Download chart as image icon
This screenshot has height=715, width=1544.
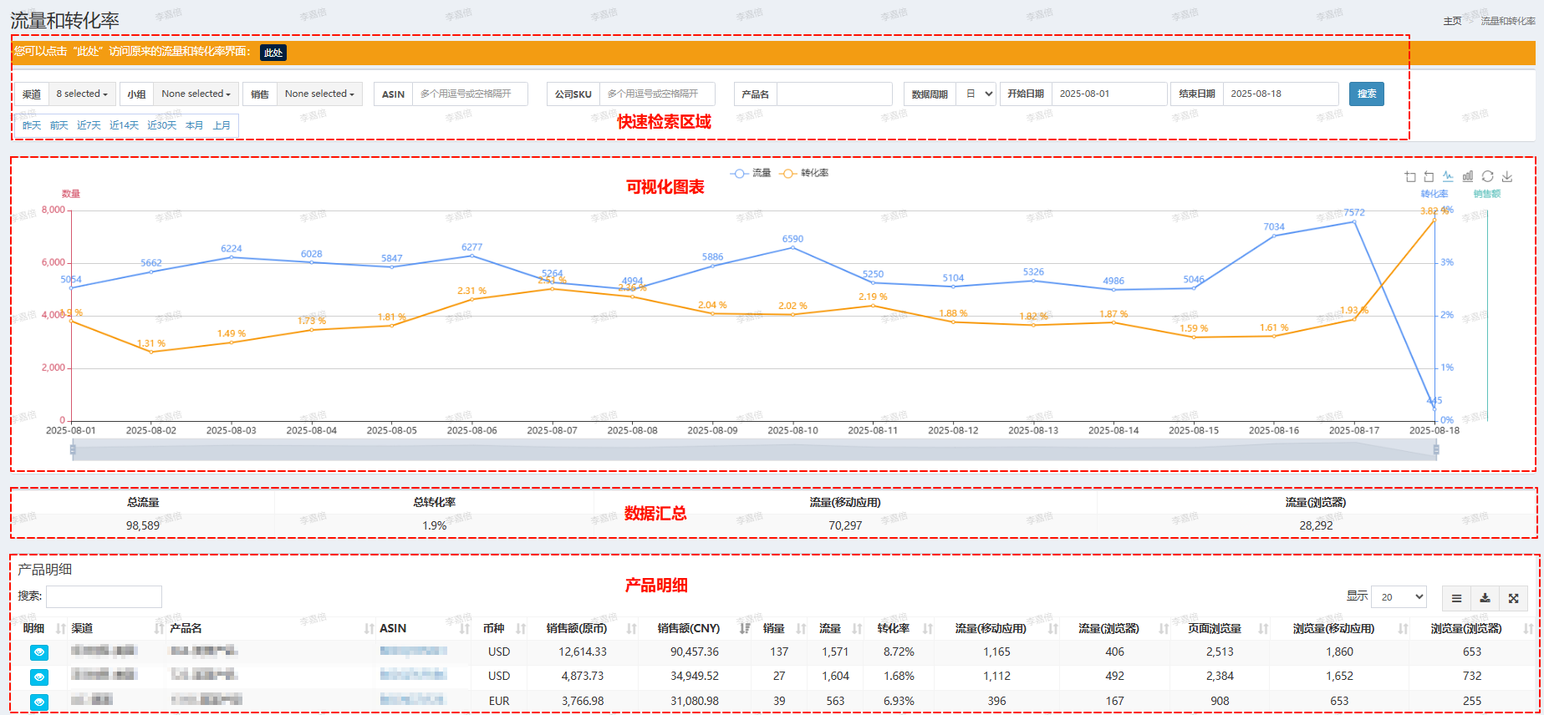pos(1507,176)
